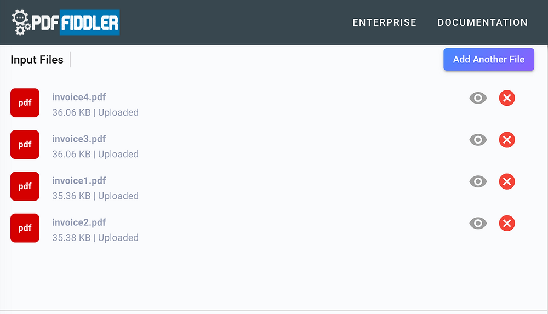Select the invoice2.pdf file name
Screen dimensions: 548x314
coord(79,222)
